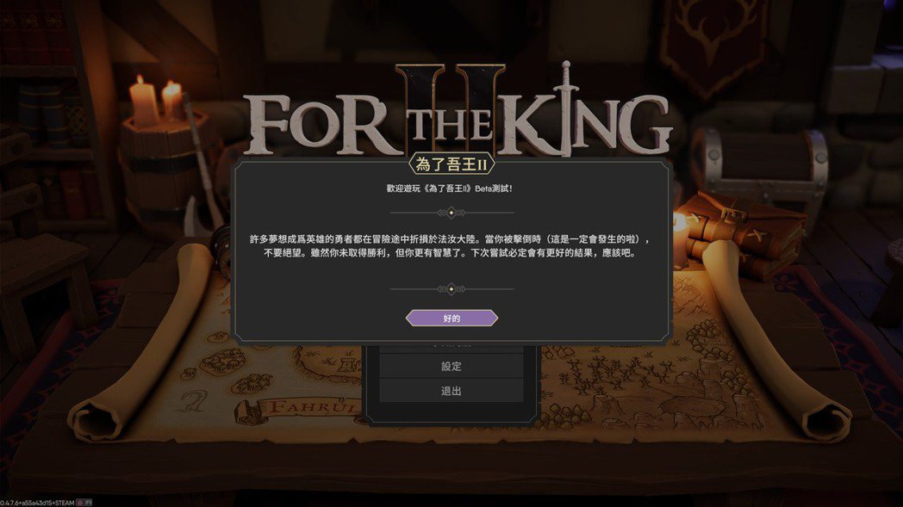Click the build version string with STEAM

[37, 503]
